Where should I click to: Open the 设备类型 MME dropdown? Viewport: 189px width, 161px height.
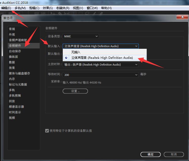point(81,36)
